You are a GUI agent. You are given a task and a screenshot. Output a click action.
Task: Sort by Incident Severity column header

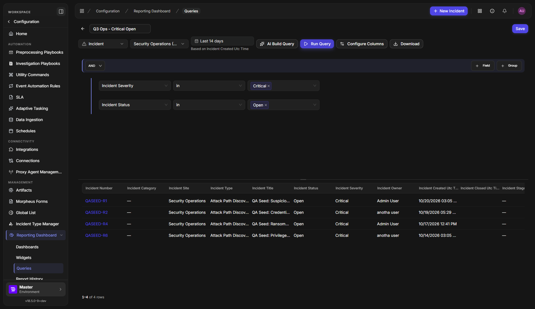coord(349,188)
